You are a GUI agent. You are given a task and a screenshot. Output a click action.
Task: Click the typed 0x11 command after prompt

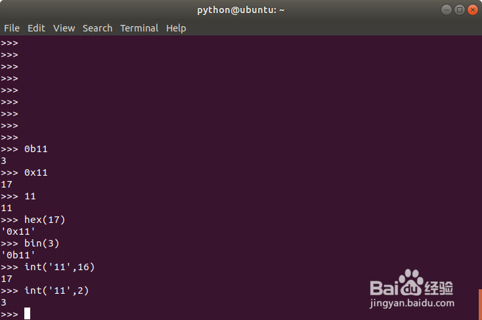[x=36, y=172]
